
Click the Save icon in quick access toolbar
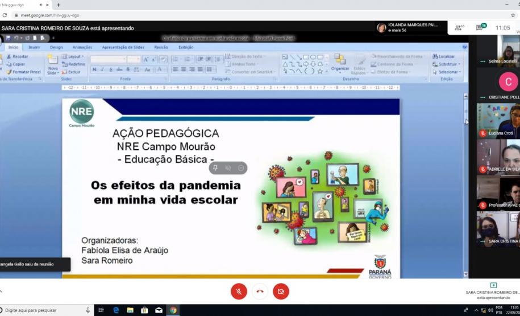click(x=9, y=38)
